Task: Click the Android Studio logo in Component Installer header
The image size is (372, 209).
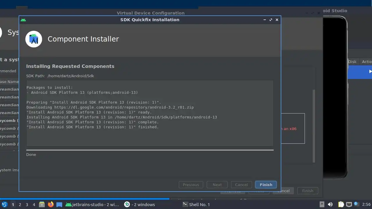Action: tap(34, 39)
